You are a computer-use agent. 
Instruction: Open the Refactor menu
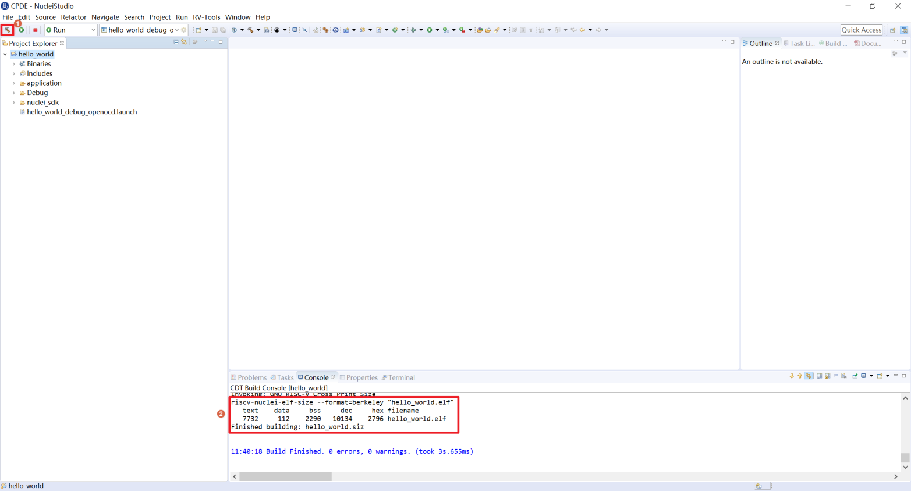point(73,17)
